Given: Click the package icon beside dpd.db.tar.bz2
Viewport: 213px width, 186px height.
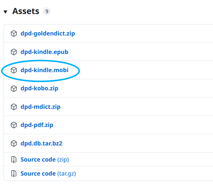Looking at the screenshot, I should pyautogui.click(x=14, y=143).
